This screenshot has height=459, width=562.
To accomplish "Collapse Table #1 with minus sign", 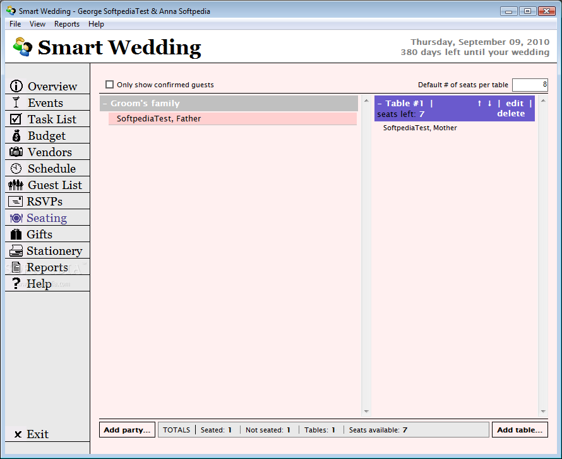I will point(380,103).
